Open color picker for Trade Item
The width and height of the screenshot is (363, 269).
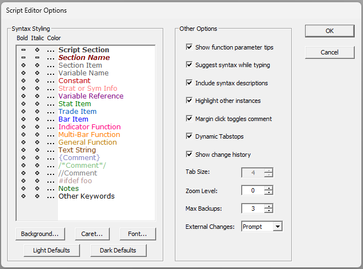click(x=51, y=112)
